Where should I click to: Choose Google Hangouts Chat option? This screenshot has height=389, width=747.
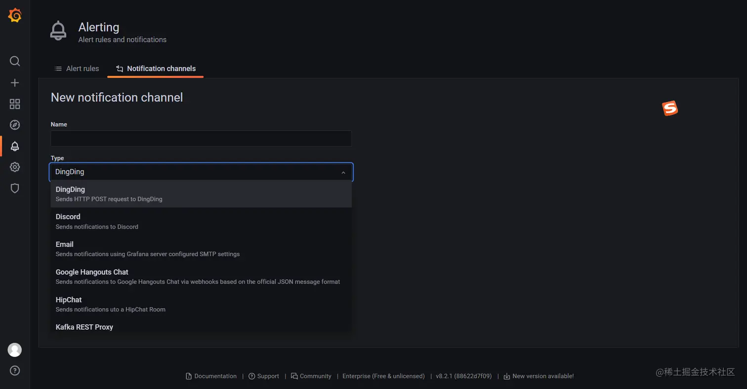[x=201, y=276]
